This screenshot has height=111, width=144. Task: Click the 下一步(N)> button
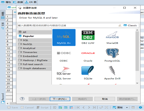click(60, 99)
